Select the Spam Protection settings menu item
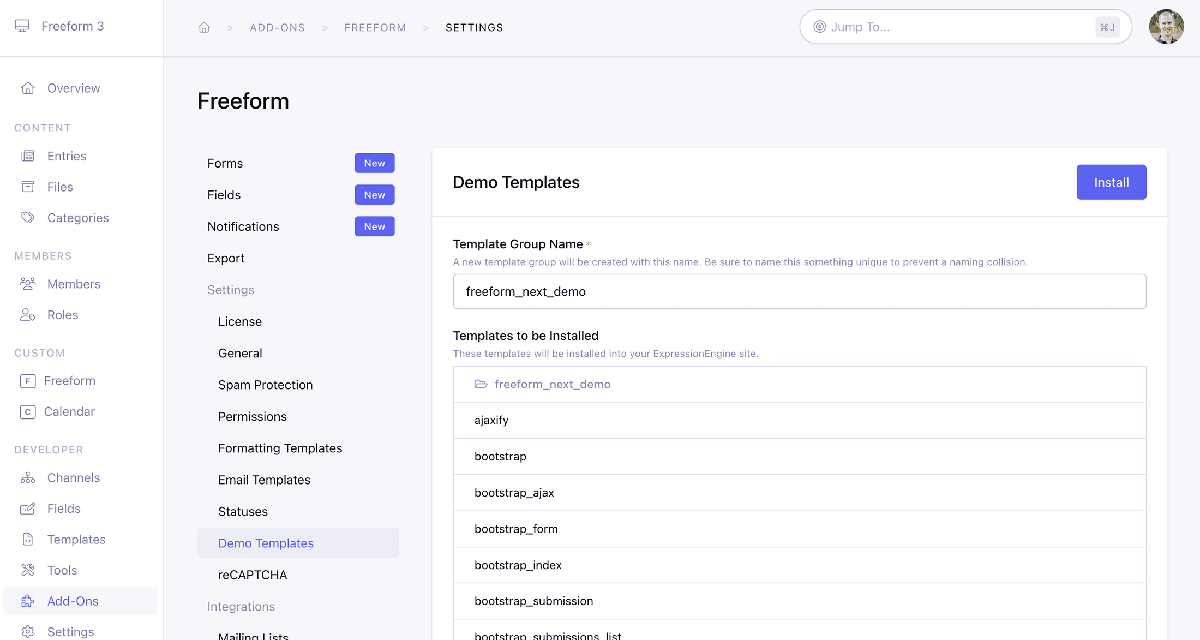 (266, 384)
